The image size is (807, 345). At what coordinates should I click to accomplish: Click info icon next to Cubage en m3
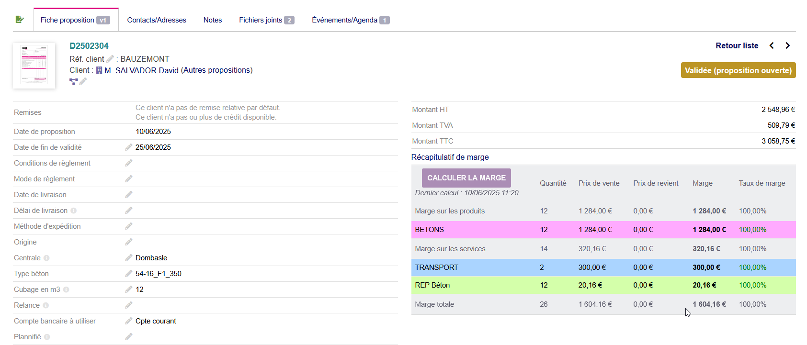66,289
